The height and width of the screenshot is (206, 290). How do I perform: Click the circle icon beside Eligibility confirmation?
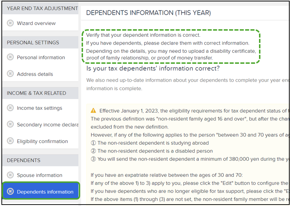10,141
